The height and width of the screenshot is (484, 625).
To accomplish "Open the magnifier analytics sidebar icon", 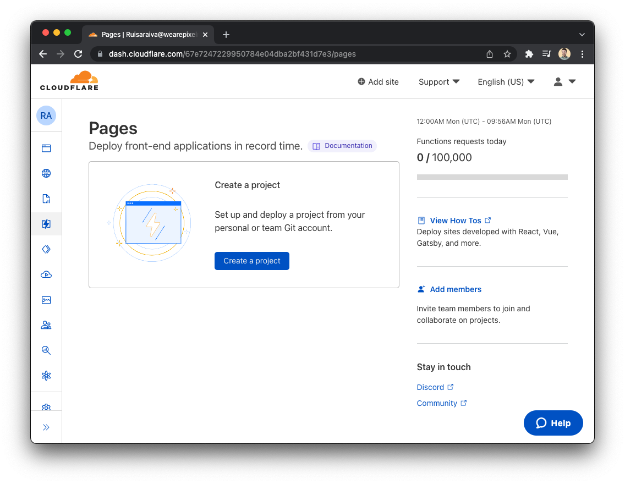I will click(46, 350).
